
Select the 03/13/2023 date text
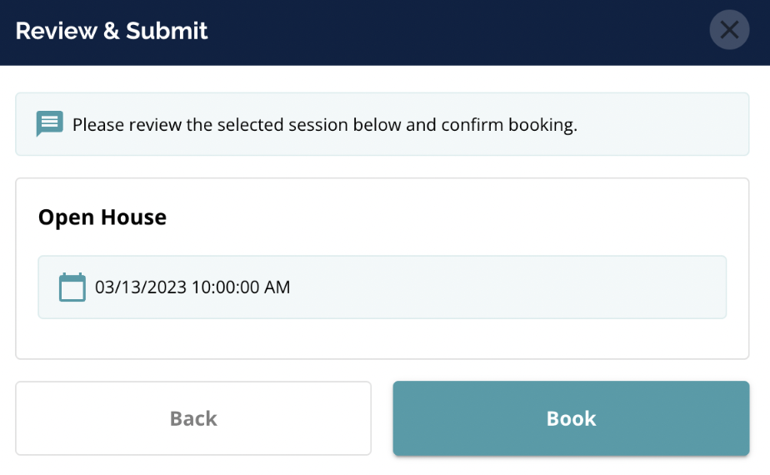coord(141,287)
